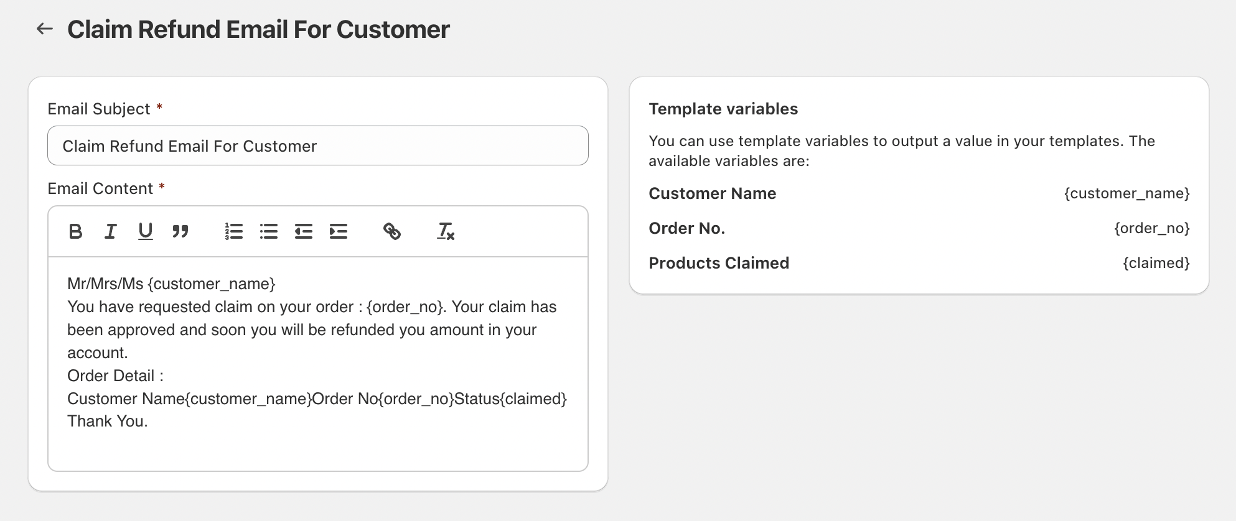Toggle italic formatting in email editor
The width and height of the screenshot is (1236, 521).
tap(110, 231)
